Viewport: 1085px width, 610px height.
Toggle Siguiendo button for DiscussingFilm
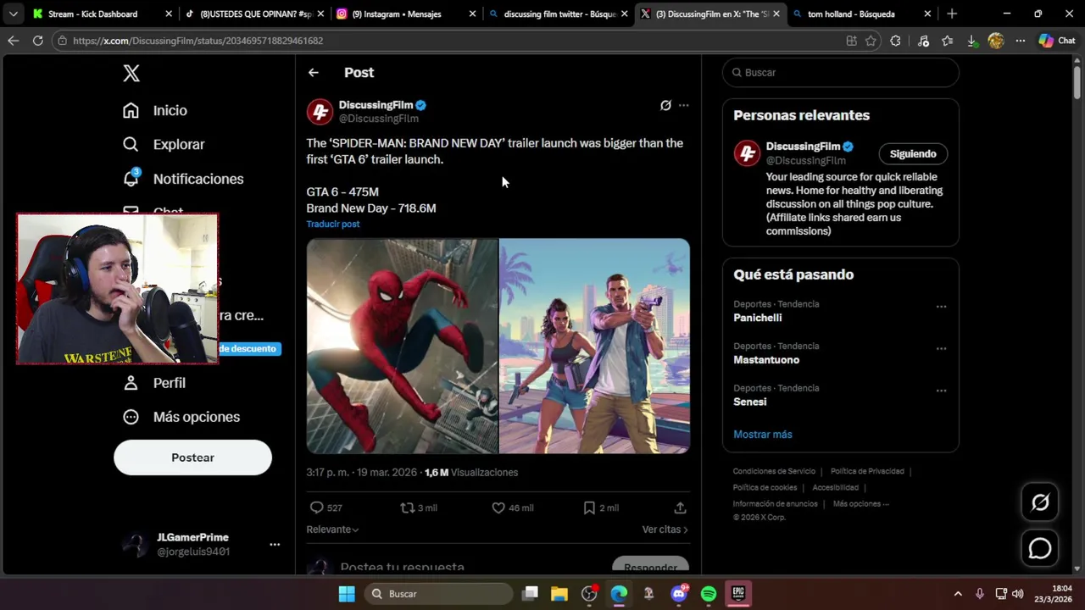[x=913, y=153]
